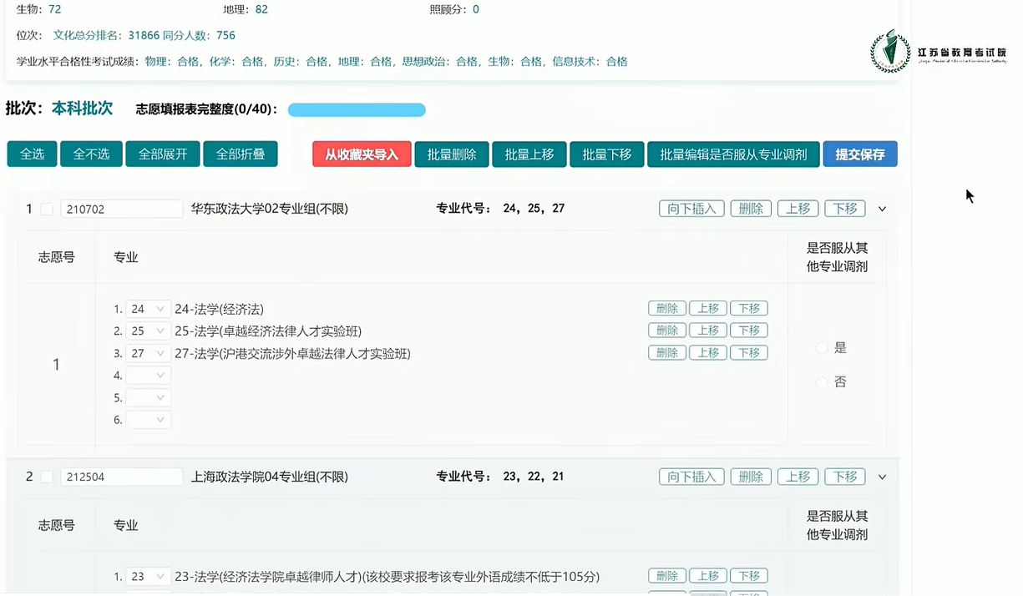Tick the checkbox for volunteer entry 1
Screen dimensions: 1023x596
pyautogui.click(x=47, y=209)
